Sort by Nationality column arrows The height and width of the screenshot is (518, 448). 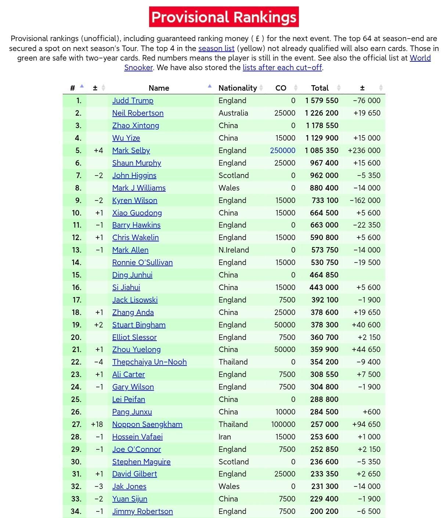pos(261,87)
